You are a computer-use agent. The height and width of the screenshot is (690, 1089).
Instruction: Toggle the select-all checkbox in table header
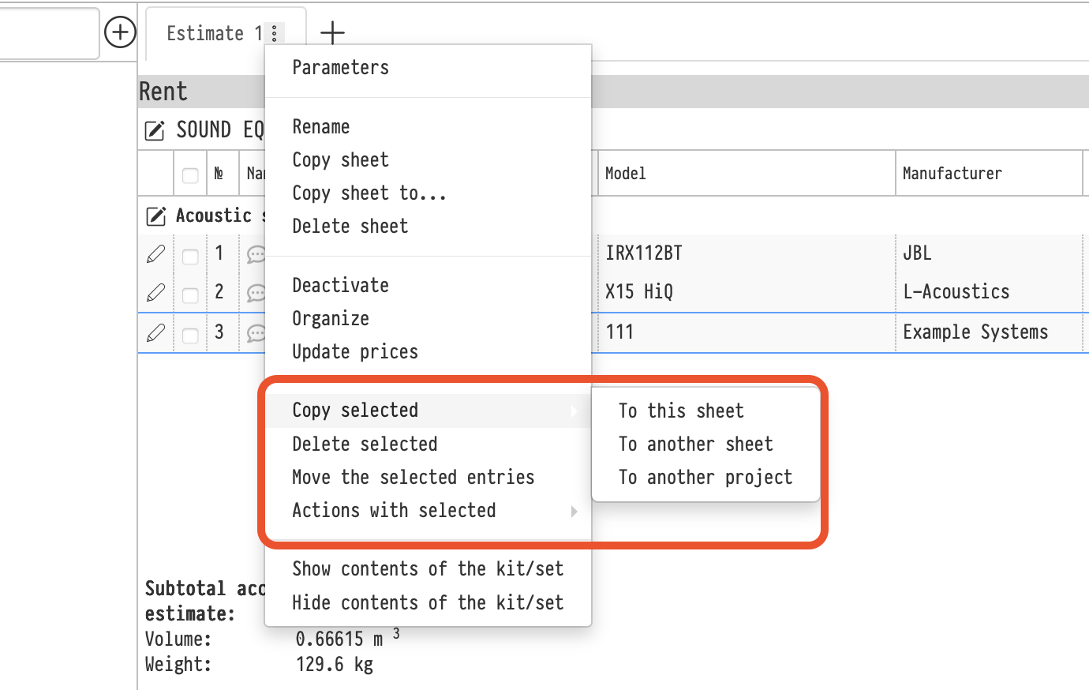190,174
